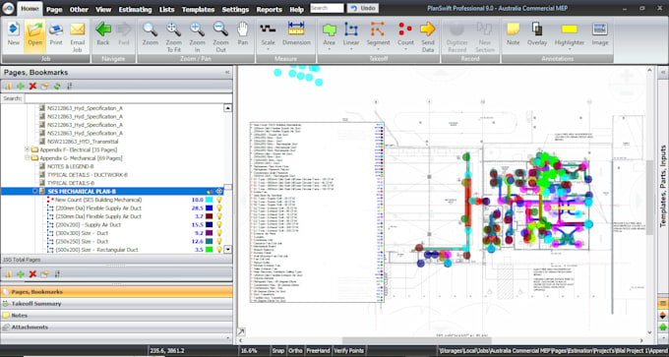Open the Estimating ribbon tab
The image size is (669, 357).
coord(135,10)
